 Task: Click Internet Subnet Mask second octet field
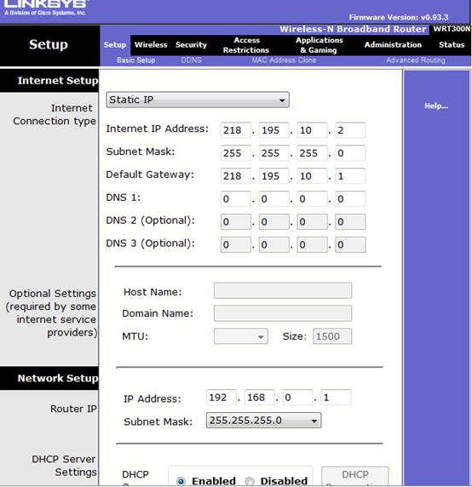[x=273, y=153]
